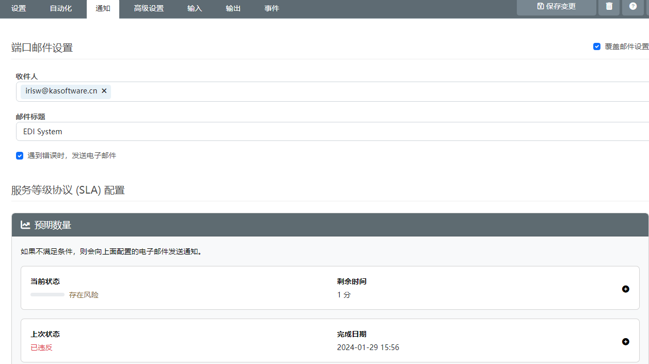Toggle the 遇到错误时，发送电子邮件 checkbox

click(20, 155)
